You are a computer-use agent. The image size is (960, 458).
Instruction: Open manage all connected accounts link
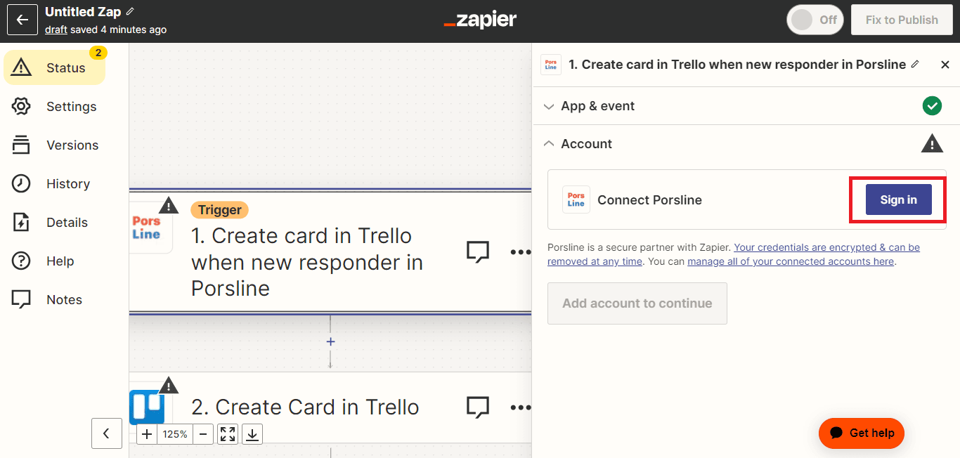790,261
